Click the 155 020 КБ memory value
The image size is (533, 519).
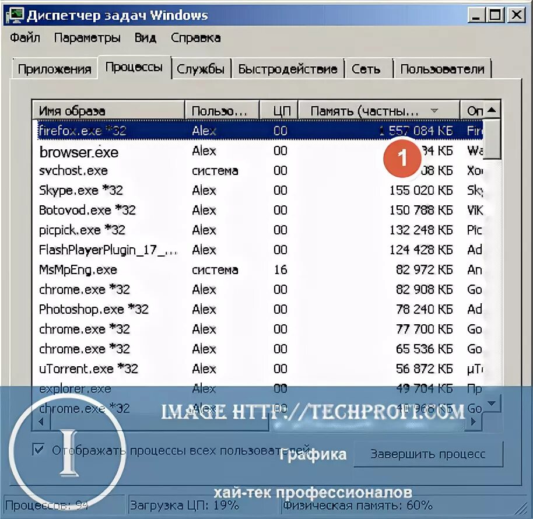click(x=421, y=190)
